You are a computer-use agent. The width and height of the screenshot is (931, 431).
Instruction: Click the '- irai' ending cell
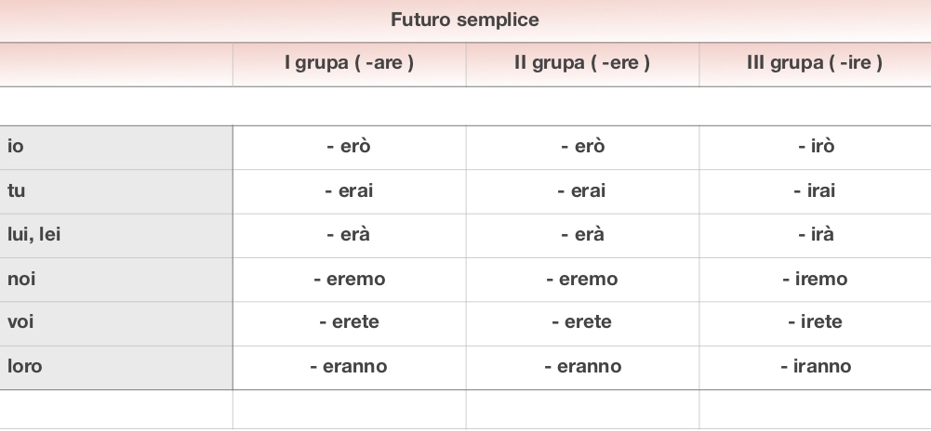(x=815, y=191)
